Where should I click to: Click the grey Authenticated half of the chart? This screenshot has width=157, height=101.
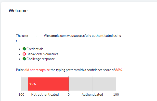click(x=92, y=84)
